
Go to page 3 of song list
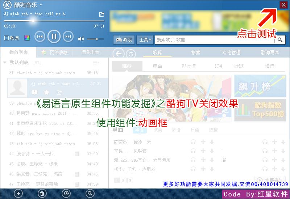pyautogui.click(x=130, y=180)
